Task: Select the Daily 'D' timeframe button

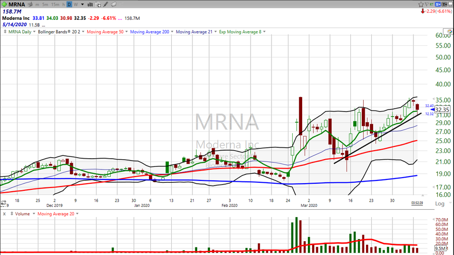Action: pyautogui.click(x=69, y=4)
